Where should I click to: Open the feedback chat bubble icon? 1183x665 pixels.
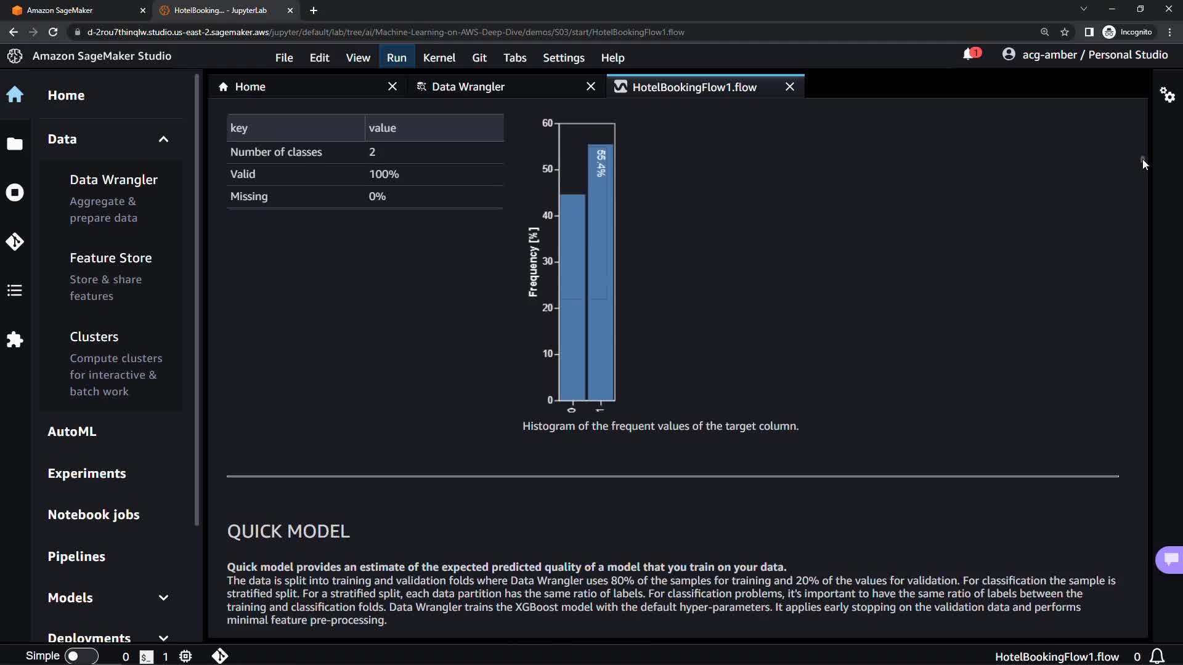tap(1170, 559)
